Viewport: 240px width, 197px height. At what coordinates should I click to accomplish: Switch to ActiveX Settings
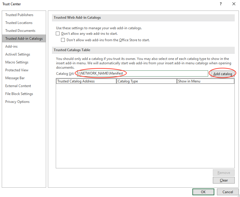18,54
